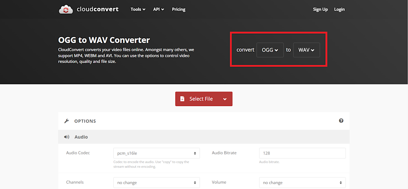
Task: Click the wrench icon beside OPTIONS
Action: [67, 121]
